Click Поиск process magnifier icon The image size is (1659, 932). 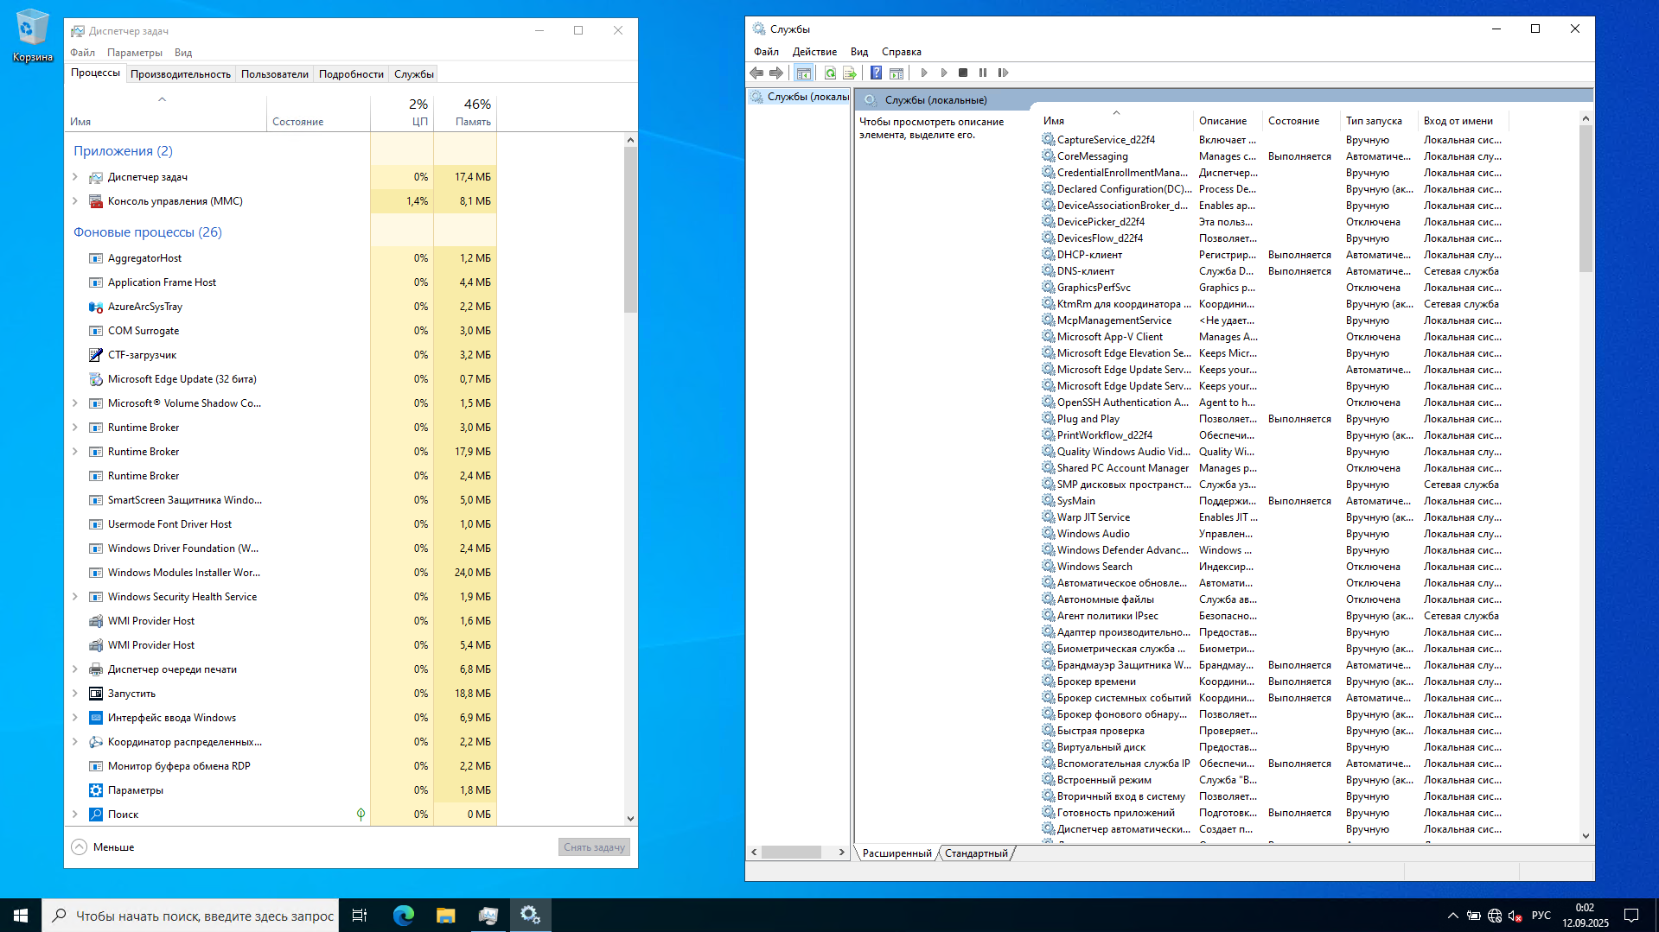[x=96, y=815]
